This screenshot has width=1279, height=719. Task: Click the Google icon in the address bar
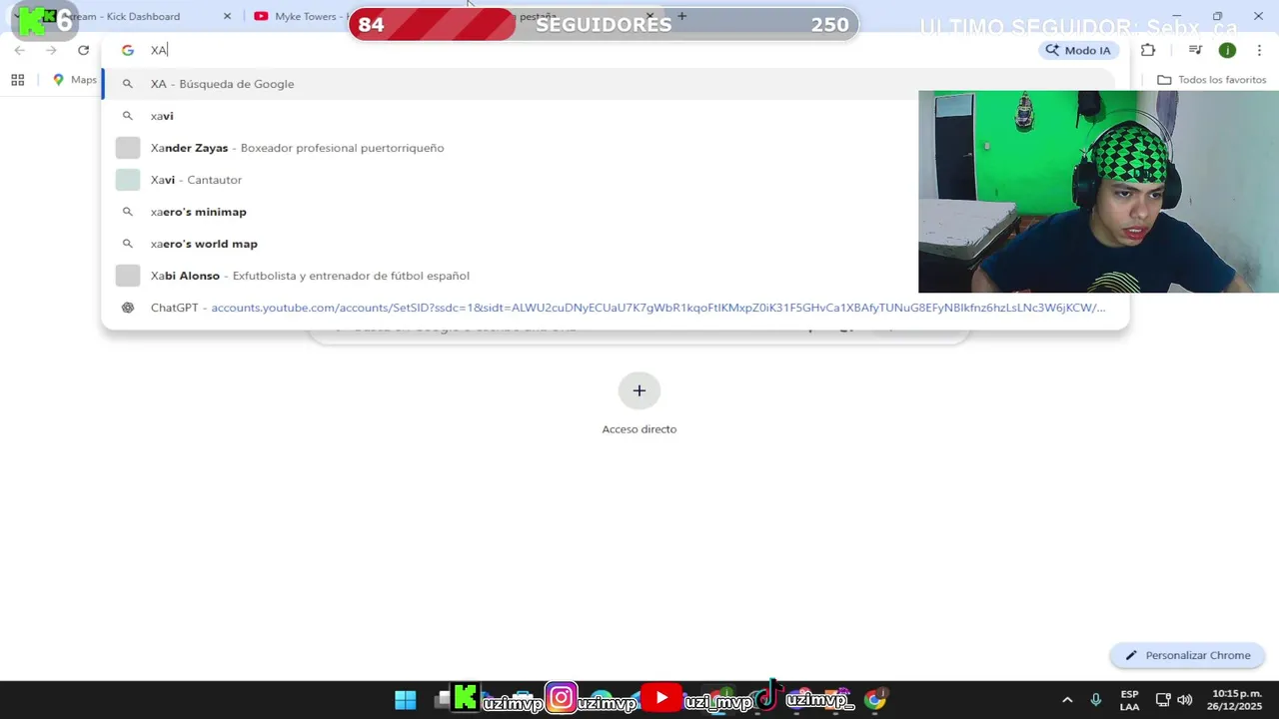[127, 50]
